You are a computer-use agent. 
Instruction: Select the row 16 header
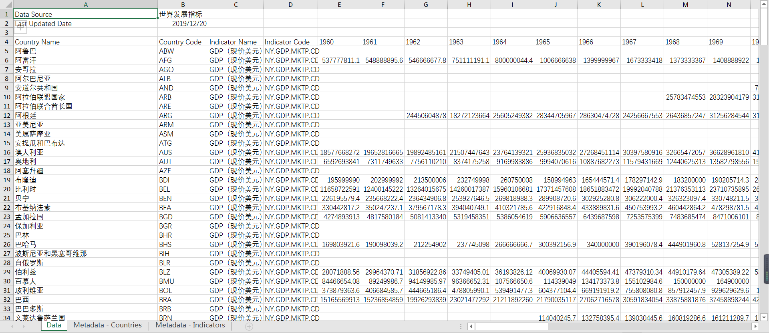click(7, 152)
